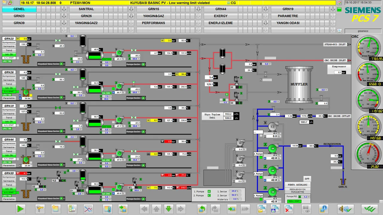The height and width of the screenshot is (215, 383).
Task: Toggle the green REENJ. START button
Action: coord(294,201)
